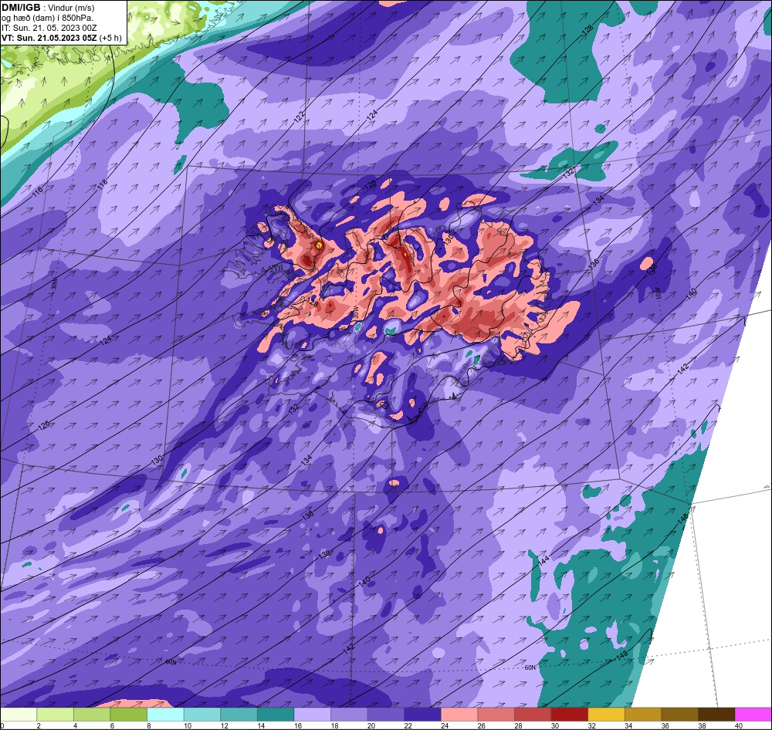Screen dimensions: 772x730
Task: Select the purple 20–22 m/s legend swatch
Action: (x=386, y=715)
